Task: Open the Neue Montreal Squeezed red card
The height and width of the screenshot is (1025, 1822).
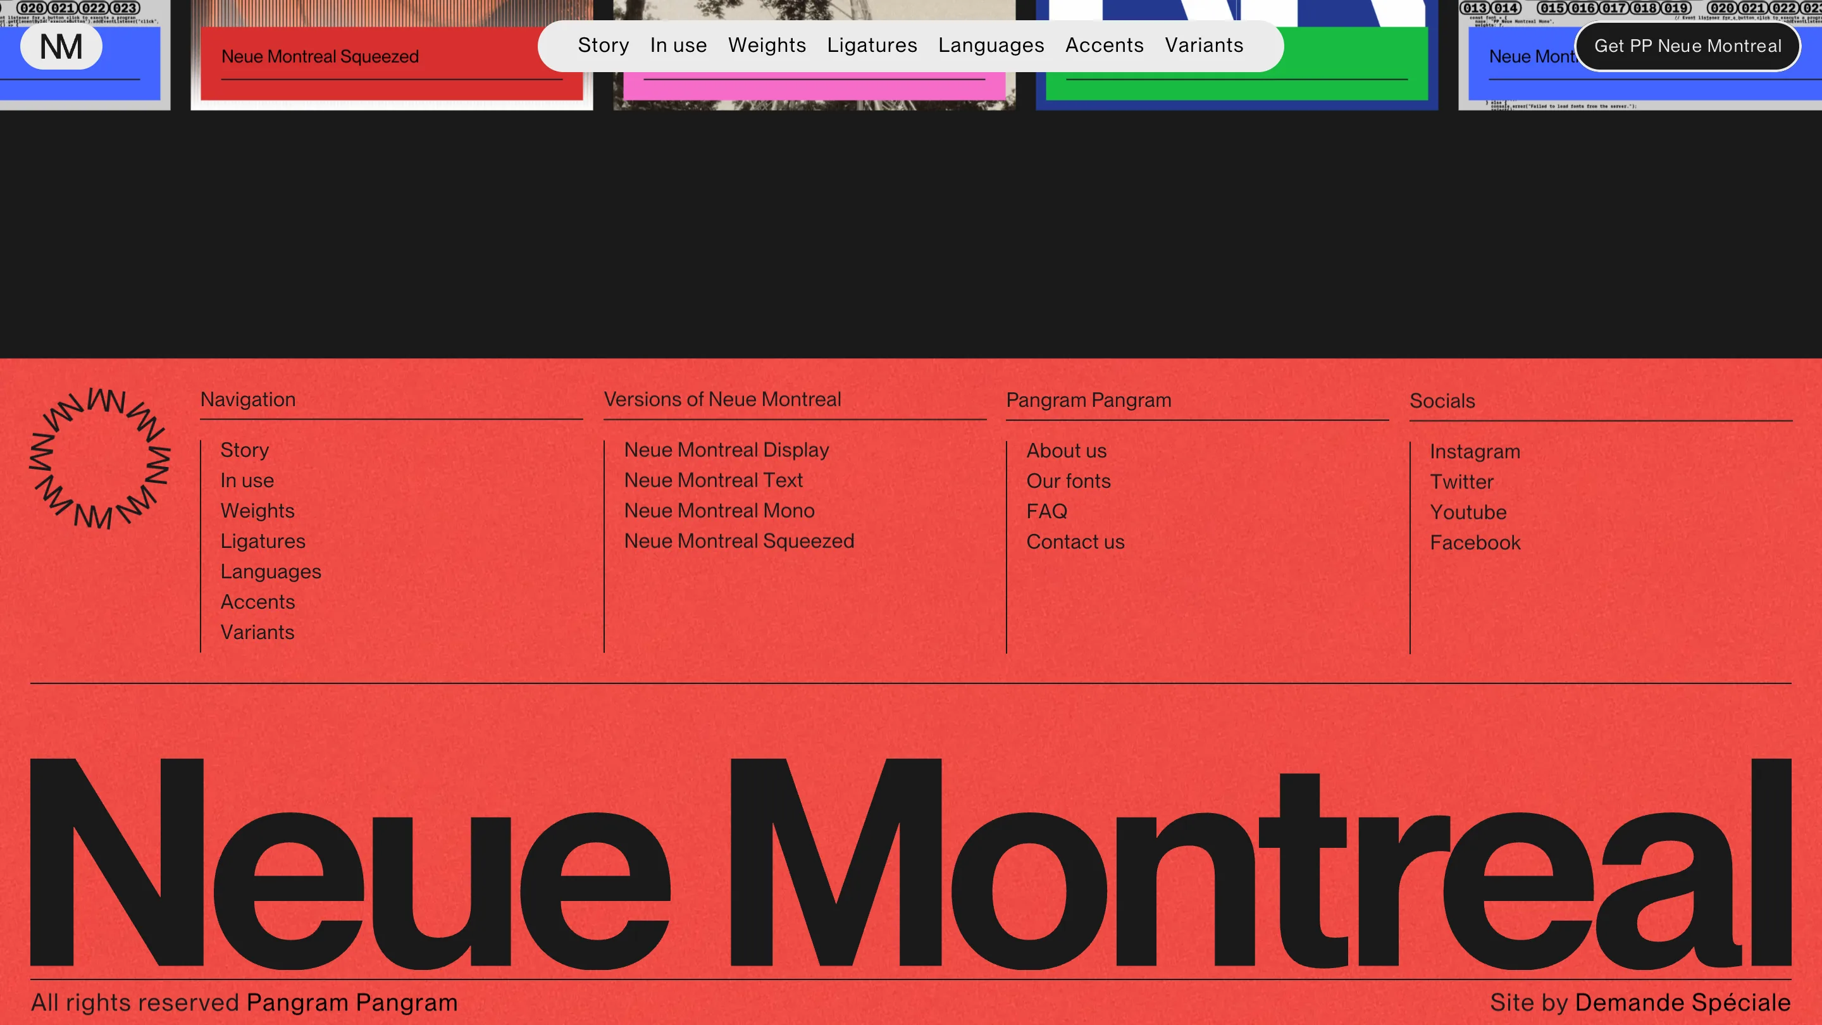Action: pyautogui.click(x=392, y=55)
